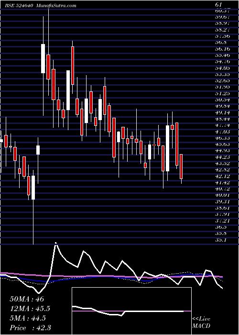Click the 58.97 price axis label

[223, 22]
